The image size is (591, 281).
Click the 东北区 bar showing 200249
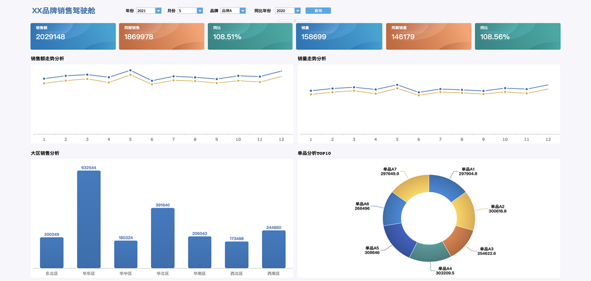[52, 252]
